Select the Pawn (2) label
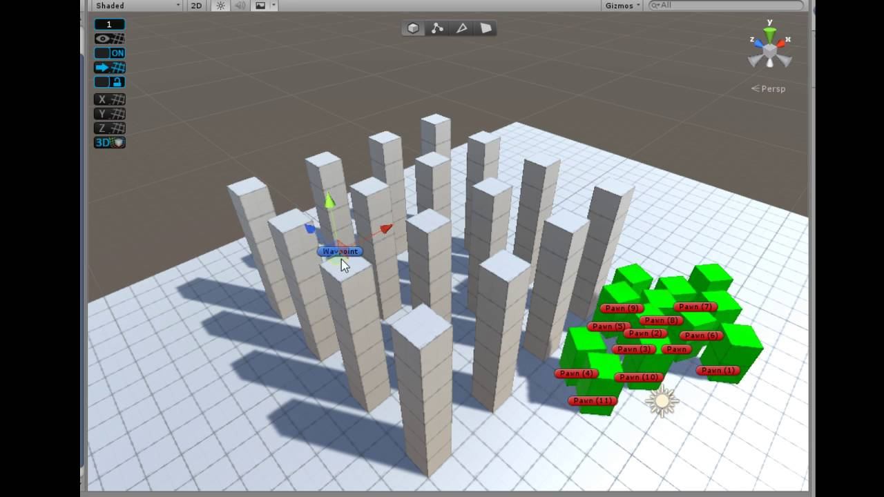This screenshot has width=884, height=497. pos(645,333)
